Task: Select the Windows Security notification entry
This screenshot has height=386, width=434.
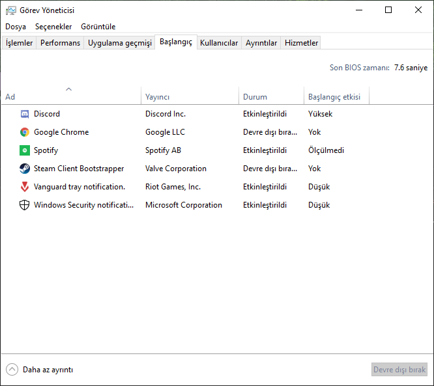Action: tap(83, 205)
